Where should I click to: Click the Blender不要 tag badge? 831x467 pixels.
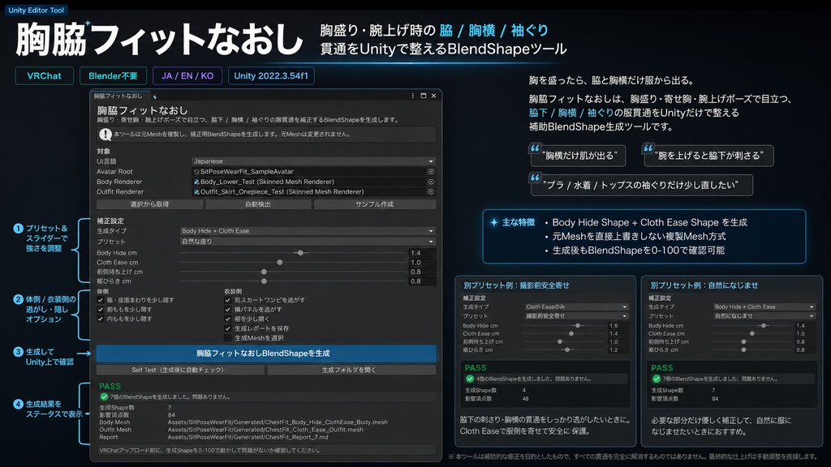click(113, 75)
